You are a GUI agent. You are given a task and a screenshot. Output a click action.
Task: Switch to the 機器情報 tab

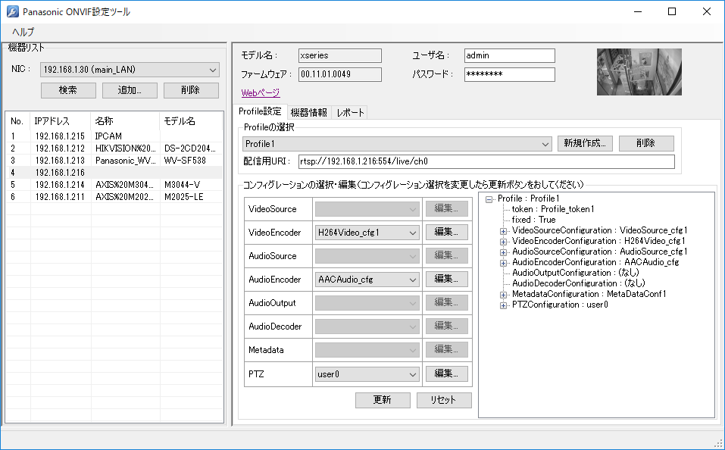pyautogui.click(x=308, y=112)
